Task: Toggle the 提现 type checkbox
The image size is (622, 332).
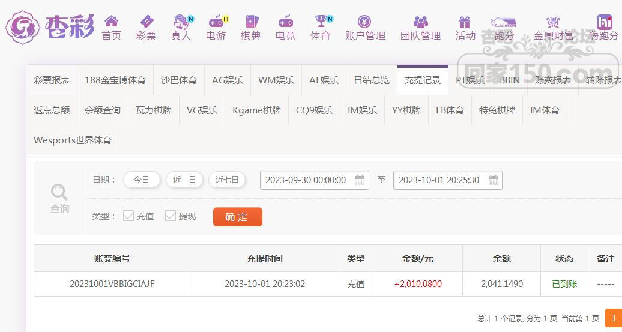Action: coord(171,216)
